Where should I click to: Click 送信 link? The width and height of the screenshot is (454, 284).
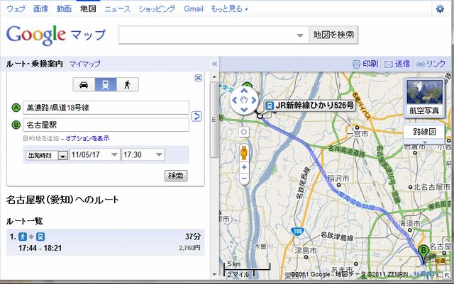tap(402, 64)
